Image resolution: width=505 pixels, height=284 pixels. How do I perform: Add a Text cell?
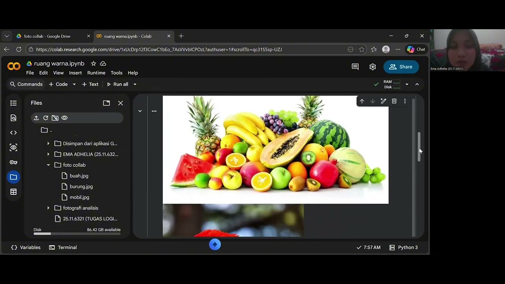[x=90, y=84]
